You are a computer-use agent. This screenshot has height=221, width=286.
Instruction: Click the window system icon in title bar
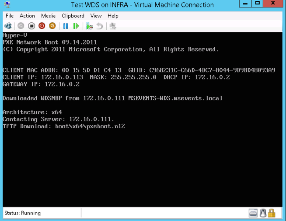click(7, 4)
